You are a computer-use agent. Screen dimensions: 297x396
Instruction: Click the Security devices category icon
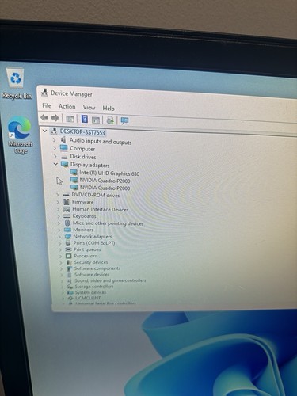tap(69, 262)
